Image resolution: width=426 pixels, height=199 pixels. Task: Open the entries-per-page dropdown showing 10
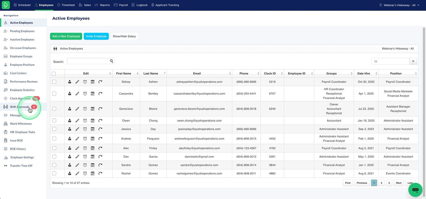click(x=394, y=61)
